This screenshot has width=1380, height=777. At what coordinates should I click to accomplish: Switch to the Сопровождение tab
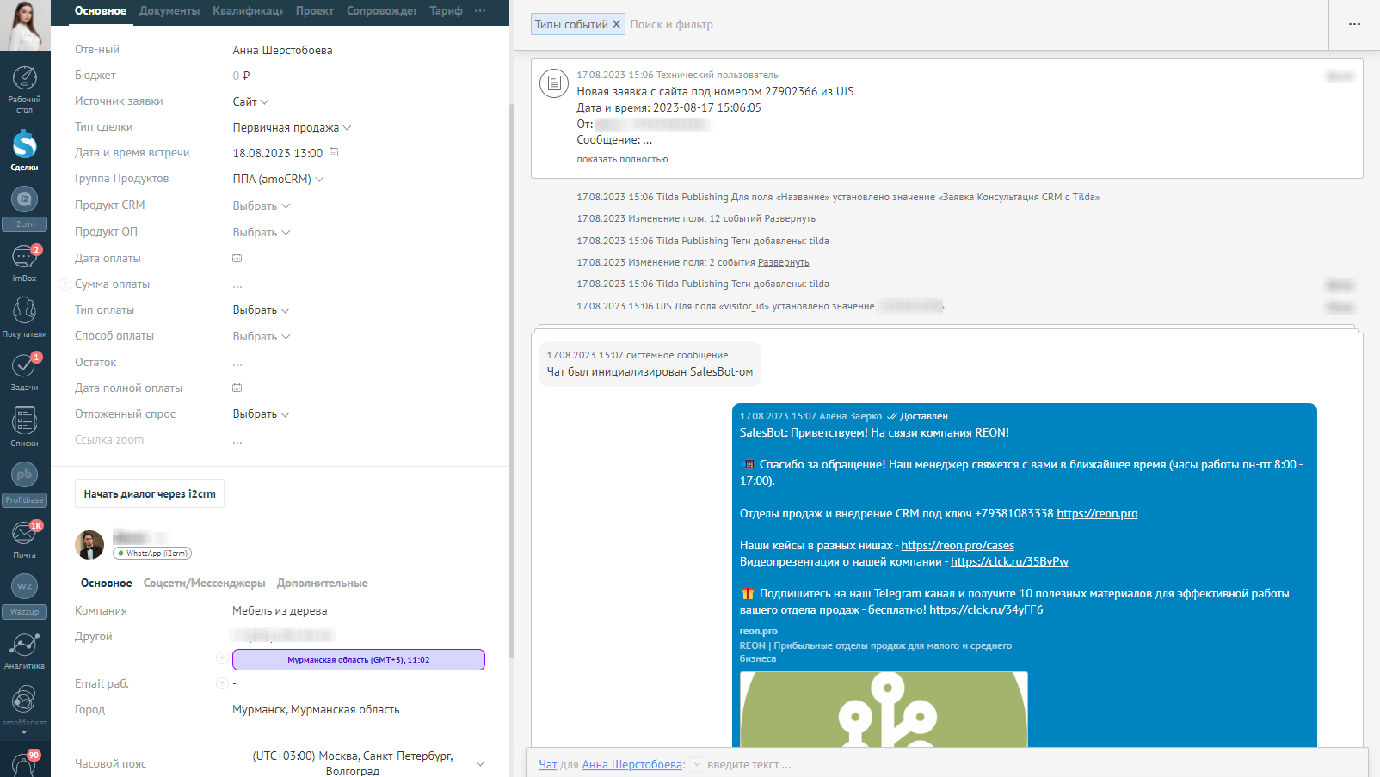(x=382, y=11)
